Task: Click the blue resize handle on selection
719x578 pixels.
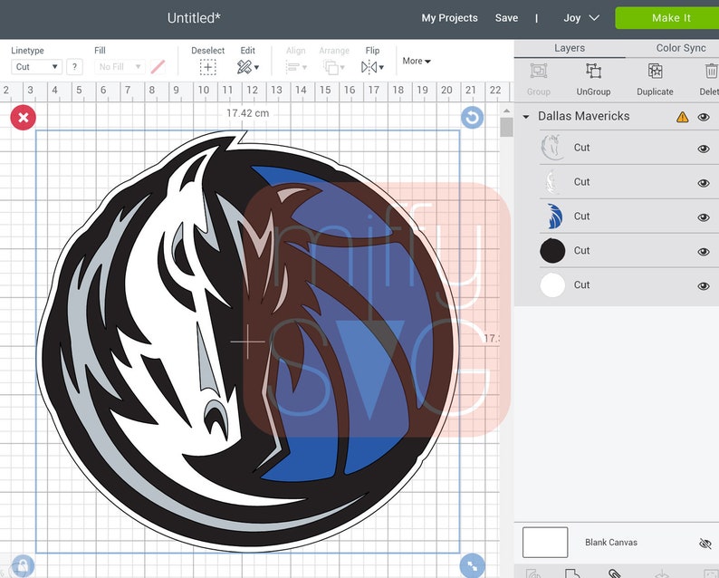Action: [x=472, y=565]
